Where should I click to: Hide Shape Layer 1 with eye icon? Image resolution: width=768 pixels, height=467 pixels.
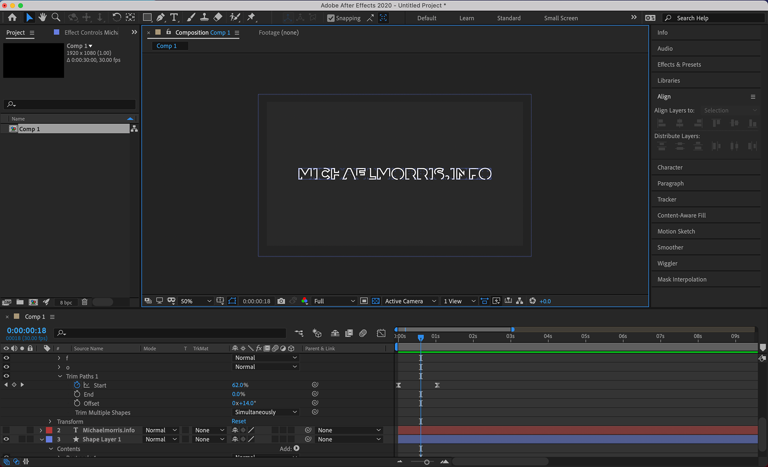point(6,439)
